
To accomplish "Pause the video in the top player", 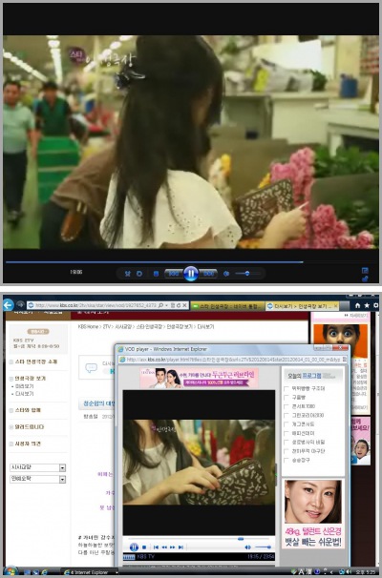I will coord(191,274).
